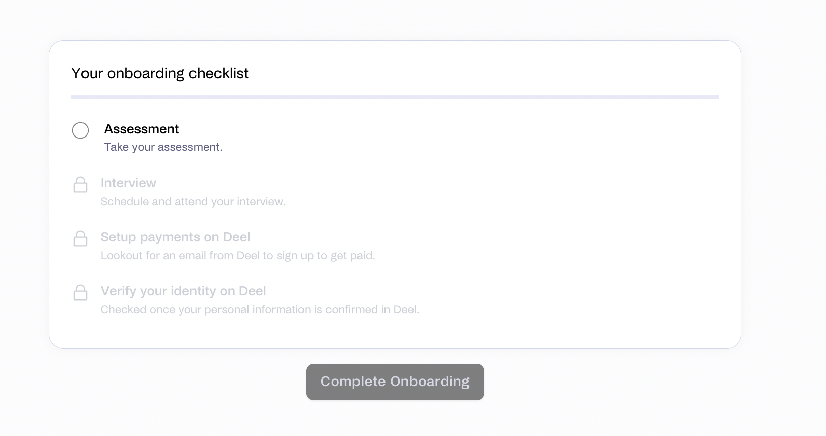Click the lock icon beside Setup payments on Deel
Viewport: 826px width, 436px height.
click(x=80, y=238)
